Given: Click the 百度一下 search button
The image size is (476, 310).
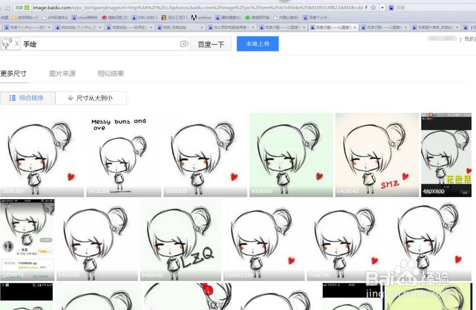Looking at the screenshot, I should pyautogui.click(x=211, y=44).
